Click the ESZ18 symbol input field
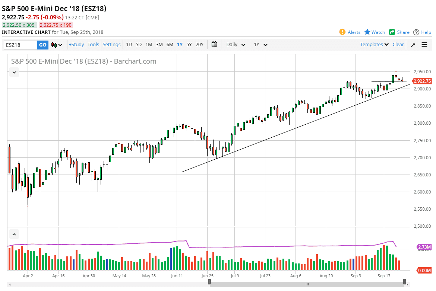 coord(20,44)
